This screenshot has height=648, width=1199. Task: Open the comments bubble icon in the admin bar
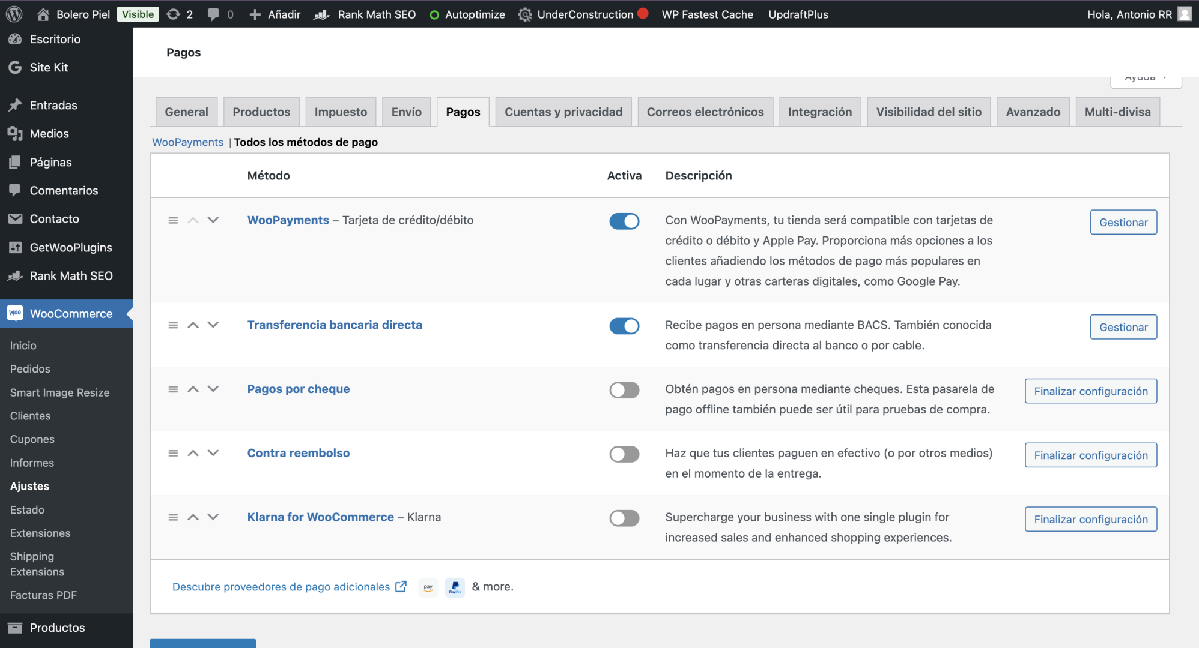click(213, 14)
